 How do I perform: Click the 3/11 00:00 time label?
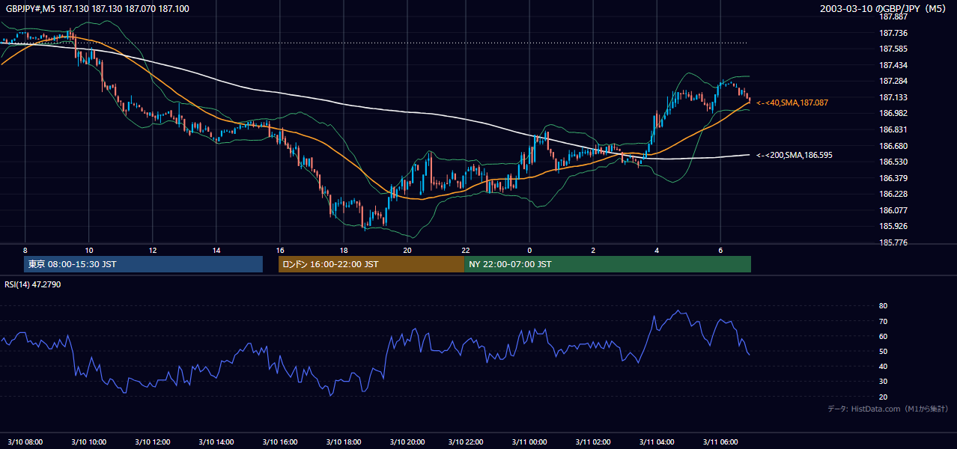point(529,442)
